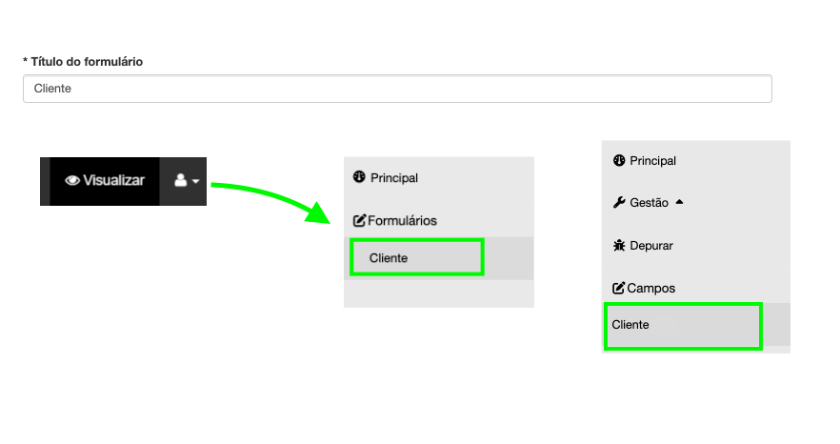Screen dimensions: 840x444
Task: Go to Principal above the Formulários item
Action: click(393, 177)
